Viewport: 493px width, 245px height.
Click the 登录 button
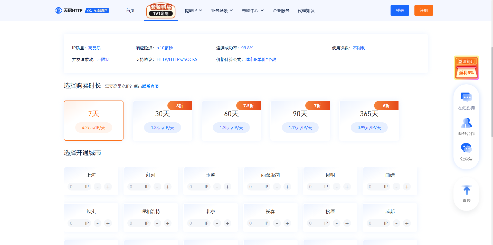[x=400, y=11]
